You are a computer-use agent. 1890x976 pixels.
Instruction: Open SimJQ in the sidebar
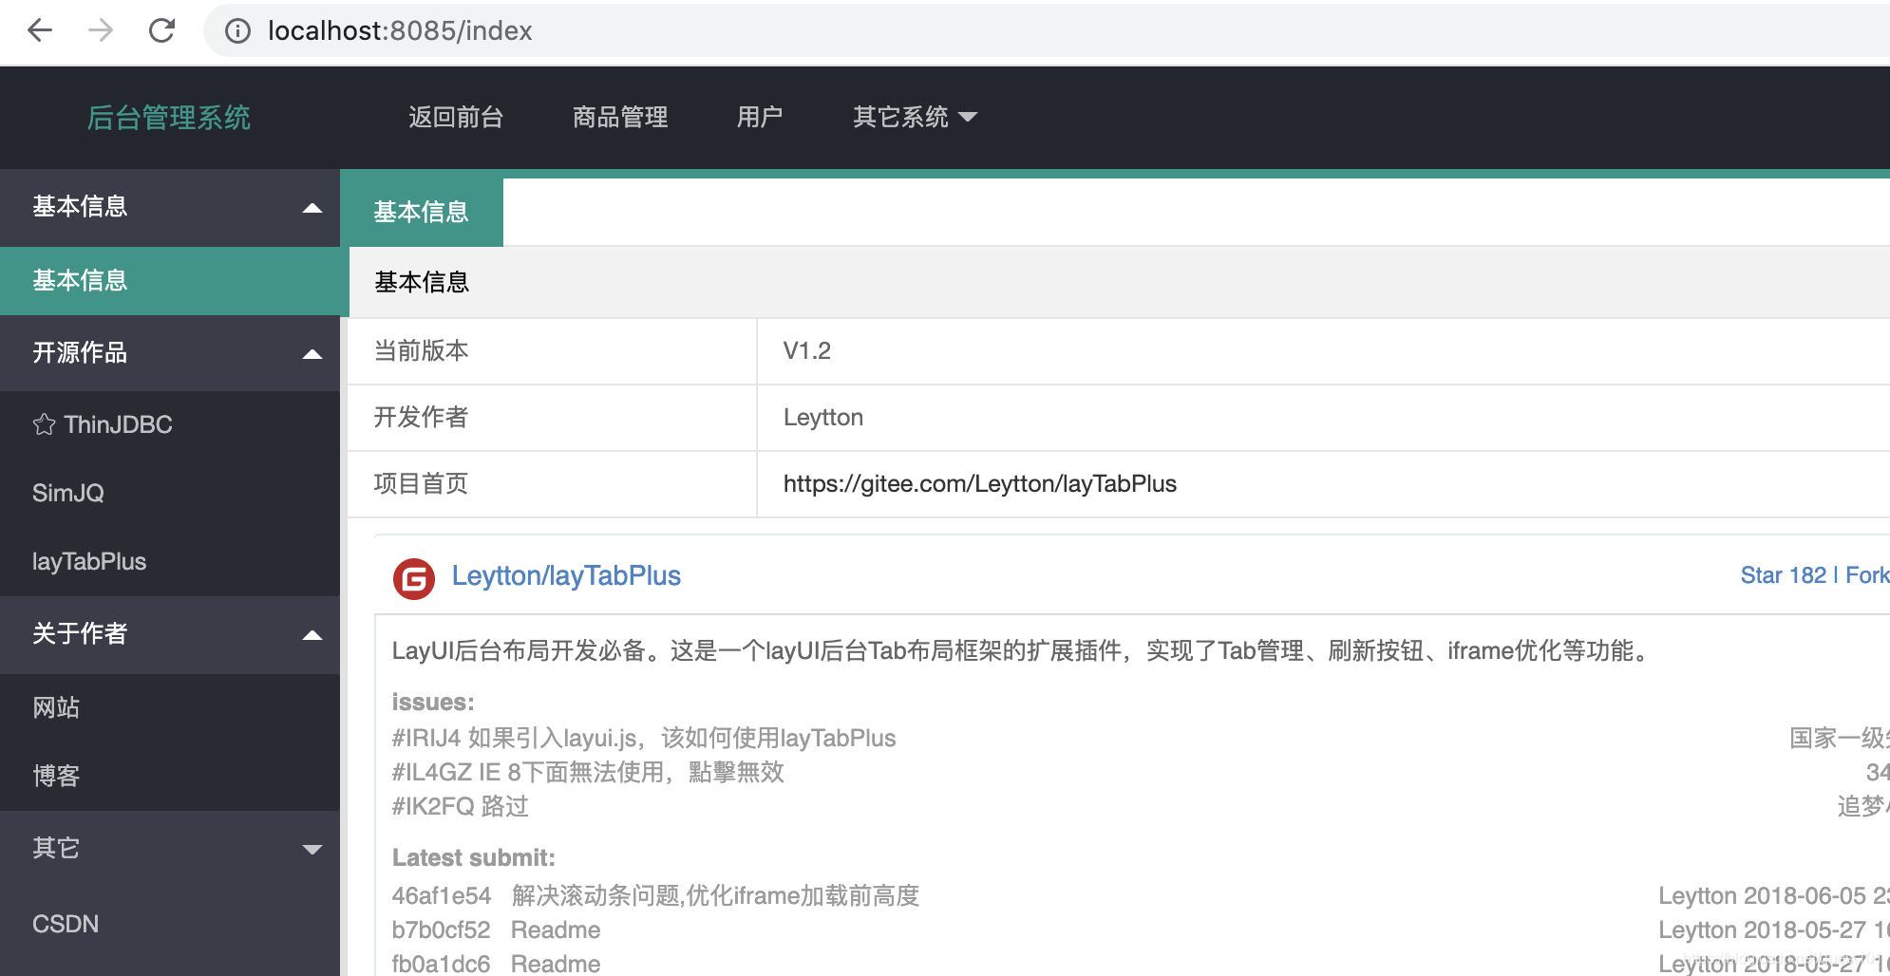68,493
